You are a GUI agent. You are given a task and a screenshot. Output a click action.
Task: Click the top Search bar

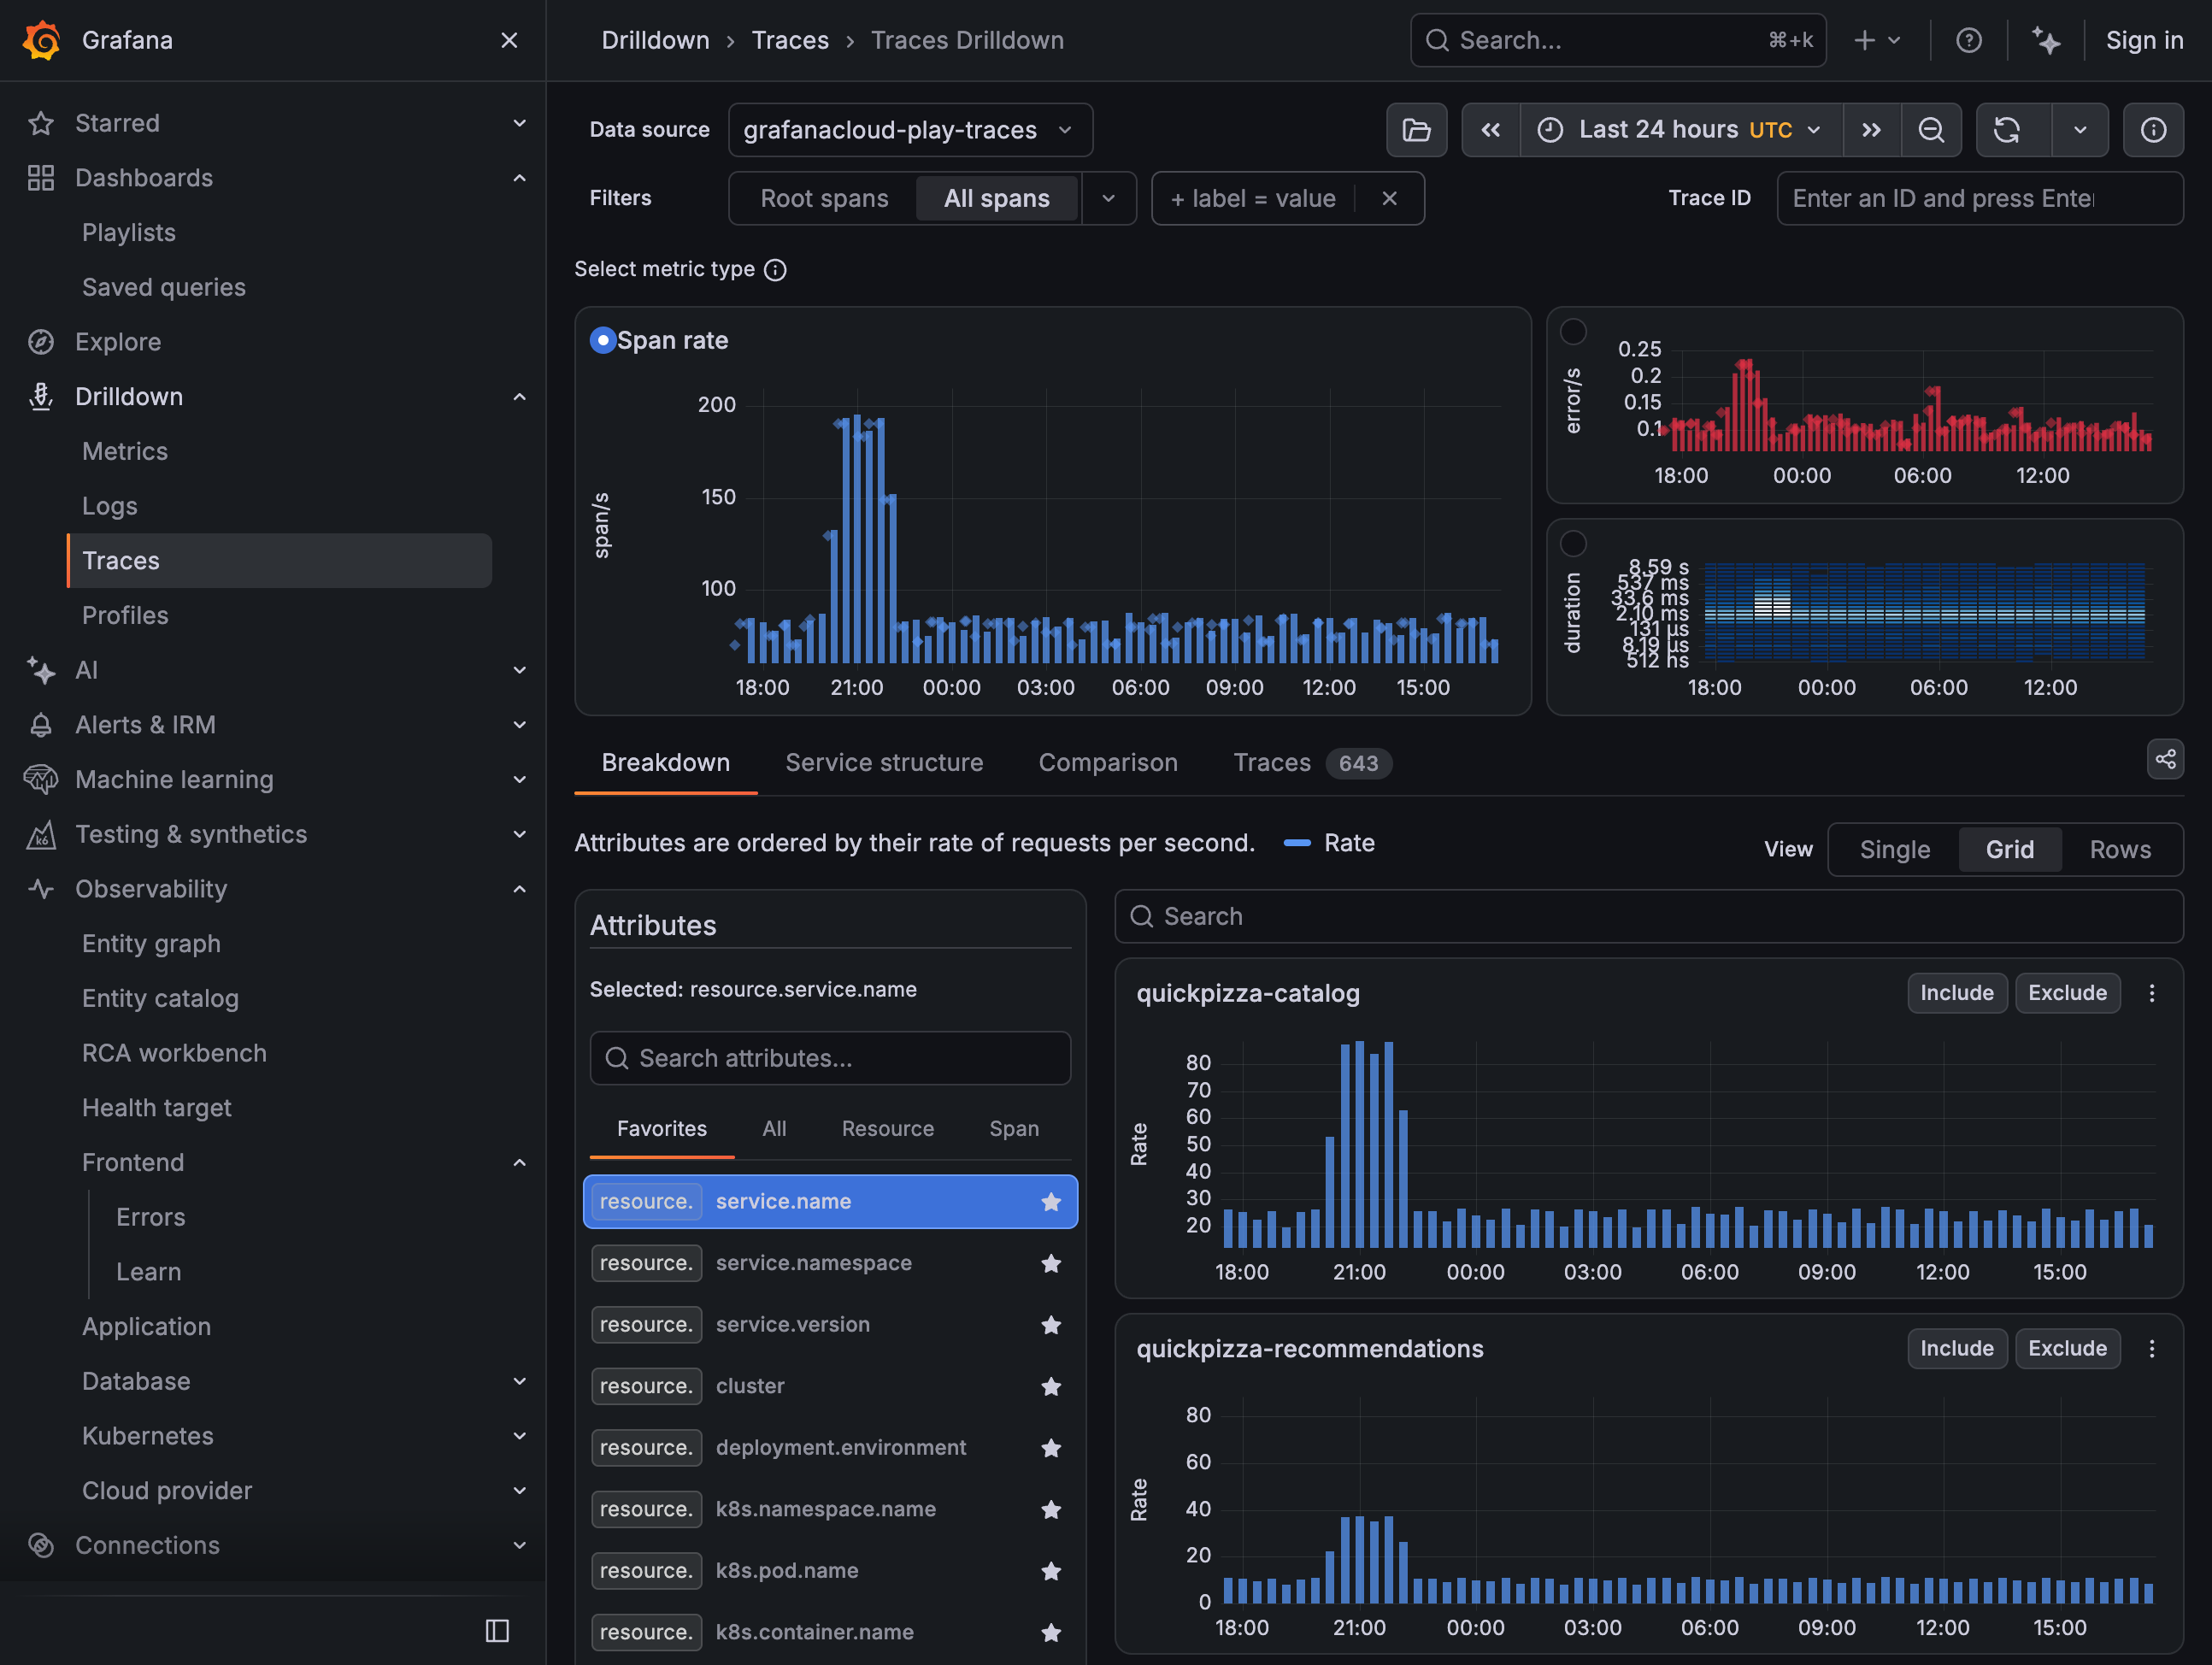click(1617, 40)
